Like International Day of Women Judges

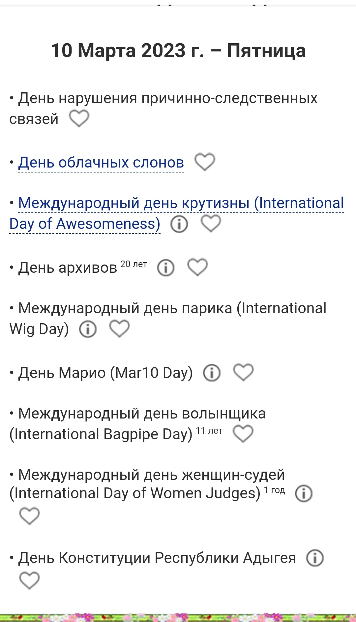pyautogui.click(x=29, y=516)
